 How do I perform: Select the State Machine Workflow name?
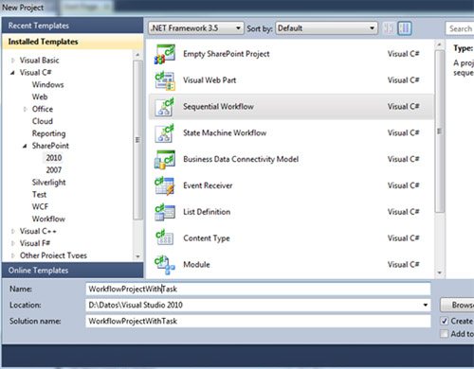225,133
